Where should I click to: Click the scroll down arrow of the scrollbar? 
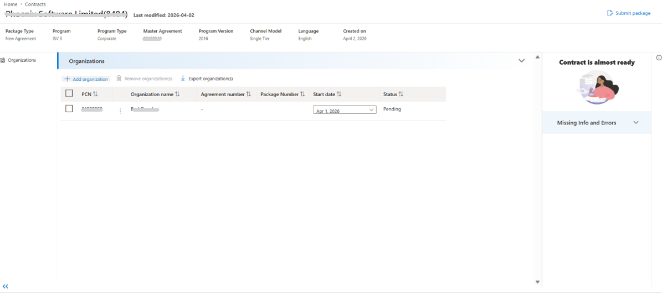click(x=537, y=282)
